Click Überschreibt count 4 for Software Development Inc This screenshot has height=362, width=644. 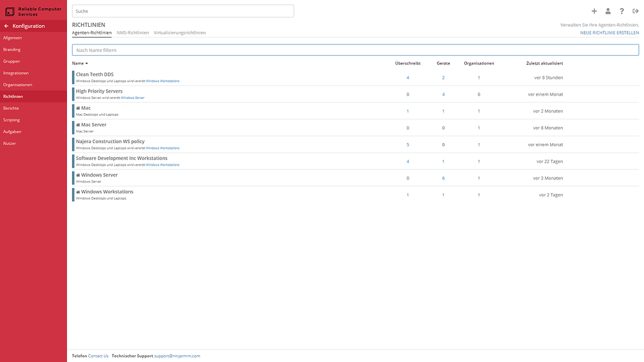pos(408,162)
